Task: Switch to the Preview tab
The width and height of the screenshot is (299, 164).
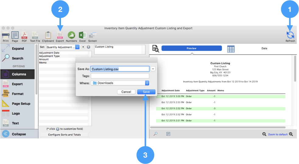Action: [191, 48]
